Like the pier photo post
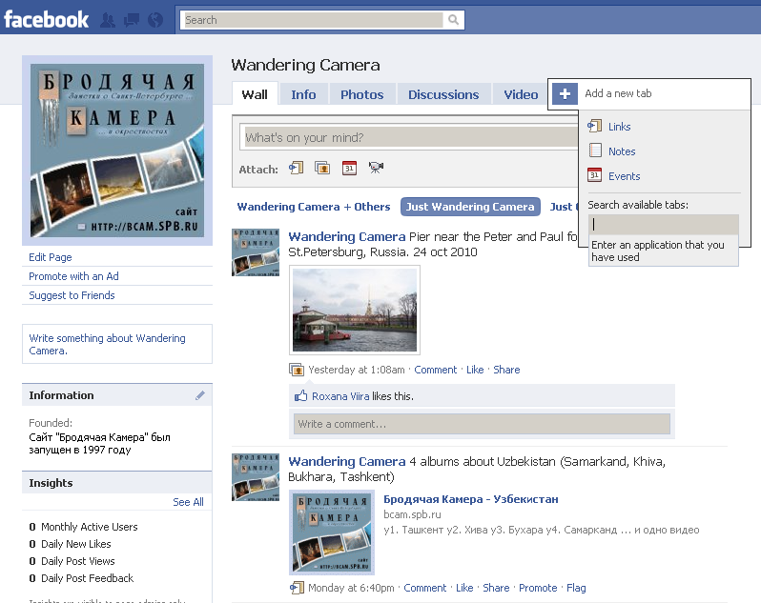Viewport: 761px width, 603px height. click(x=475, y=370)
